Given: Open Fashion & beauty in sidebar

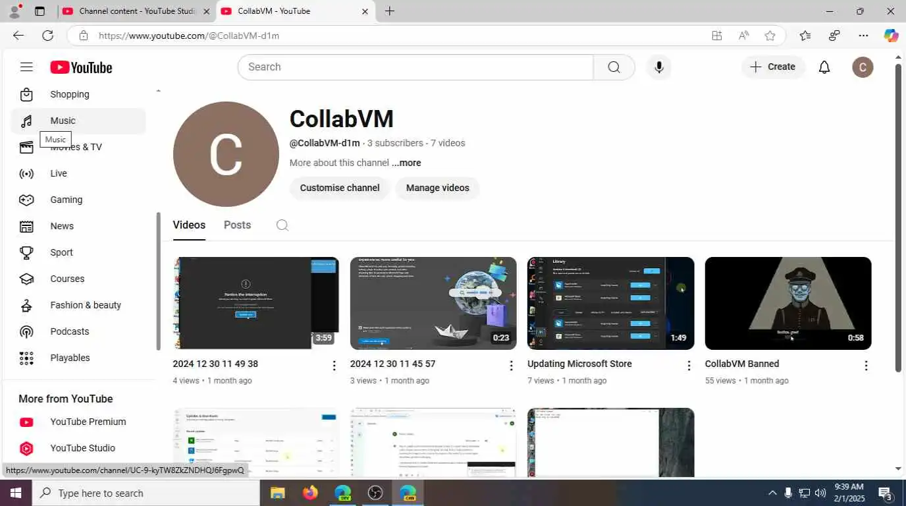Looking at the screenshot, I should 78,305.
